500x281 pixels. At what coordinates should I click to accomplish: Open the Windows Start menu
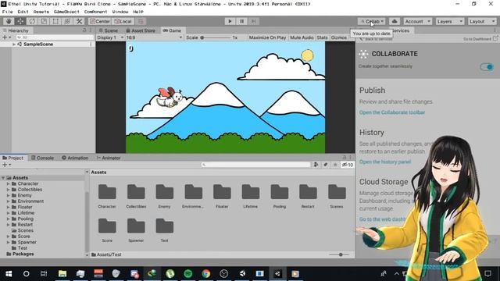coord(9,274)
